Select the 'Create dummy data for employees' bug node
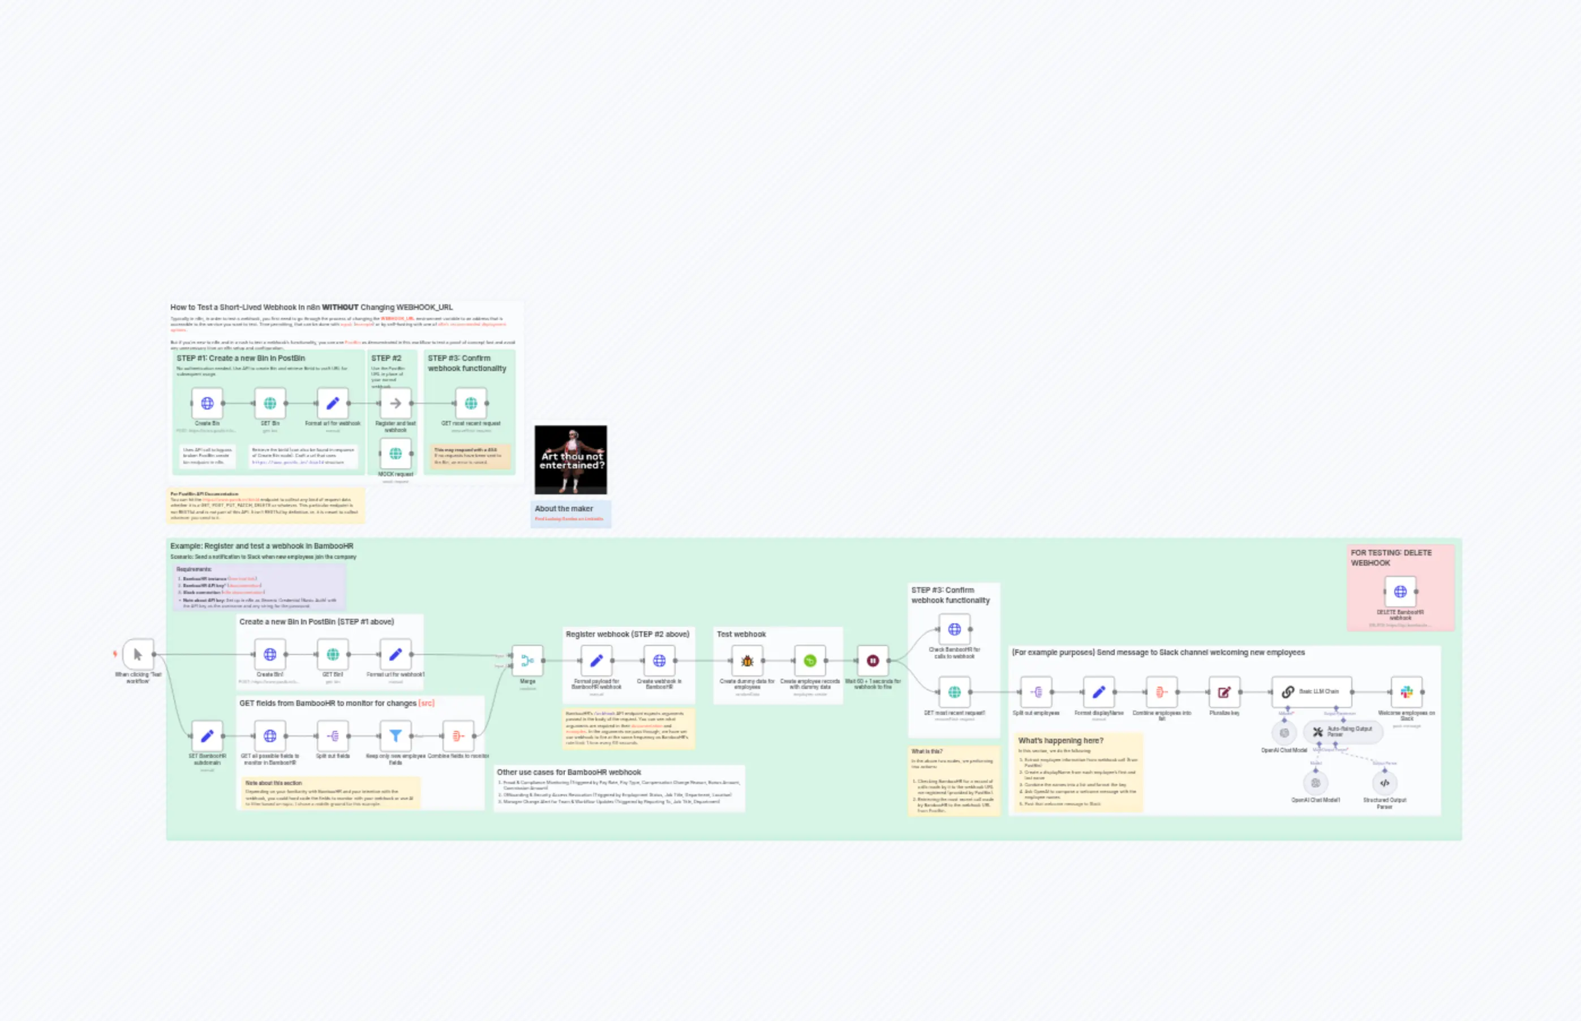Screen dimensions: 1581x1021 (x=747, y=660)
